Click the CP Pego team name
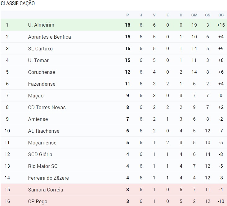227x206 pixels. [x=38, y=202]
